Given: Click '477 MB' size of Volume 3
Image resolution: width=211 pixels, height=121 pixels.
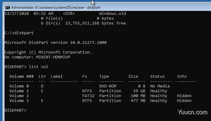Looking at the screenshot, I should (x=138, y=100).
